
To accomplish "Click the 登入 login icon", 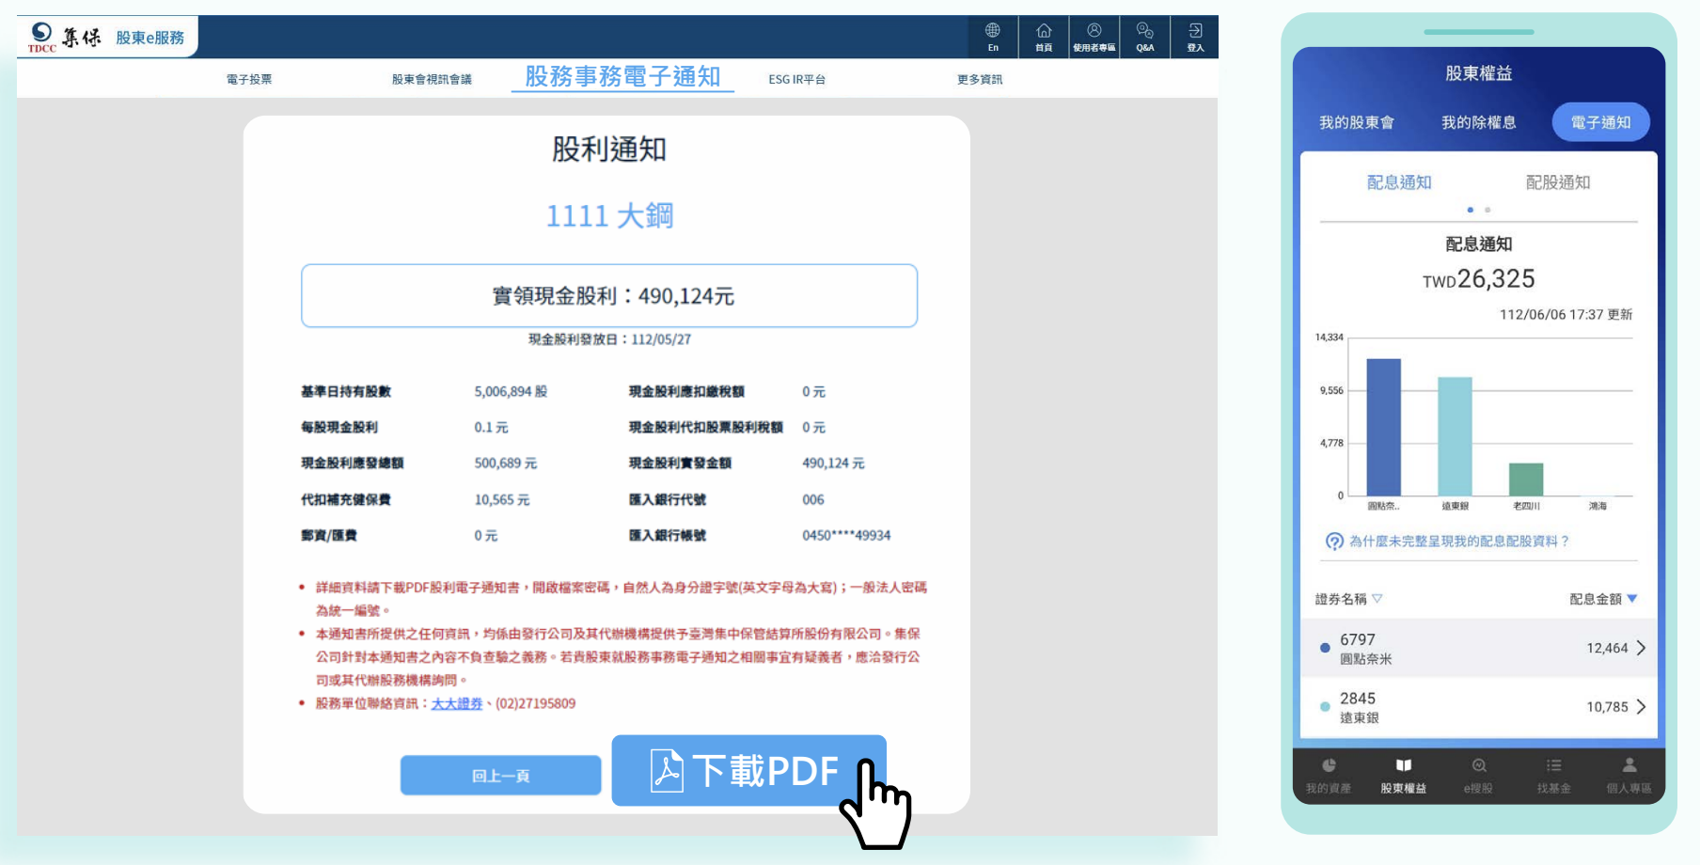I will pos(1195,36).
